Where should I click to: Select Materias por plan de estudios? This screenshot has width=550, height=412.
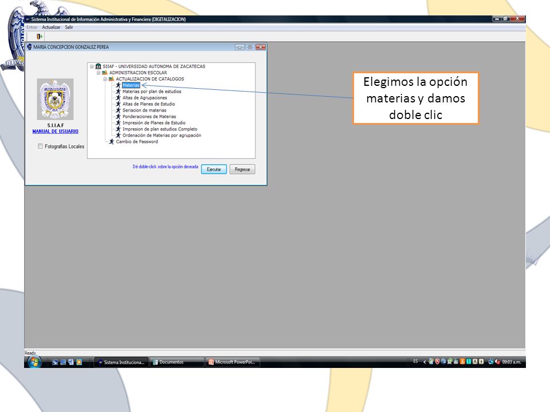[152, 92]
